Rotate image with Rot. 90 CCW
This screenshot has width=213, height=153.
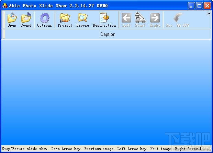tap(177, 20)
